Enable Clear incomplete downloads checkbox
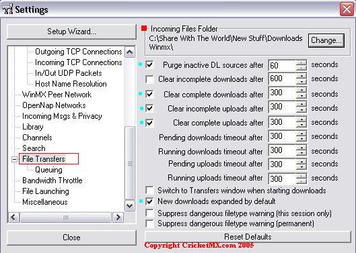Screen dimensions: 356x253 [x=149, y=79]
